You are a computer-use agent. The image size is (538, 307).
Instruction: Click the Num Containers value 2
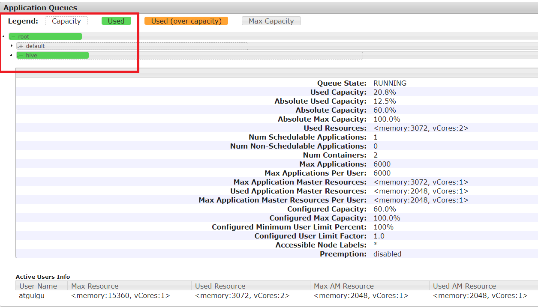[x=376, y=155]
